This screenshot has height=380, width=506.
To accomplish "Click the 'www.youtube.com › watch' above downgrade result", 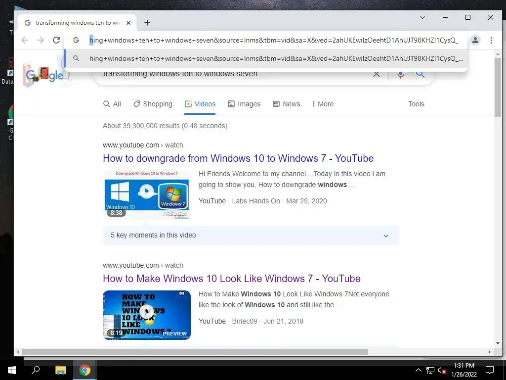I will (143, 145).
